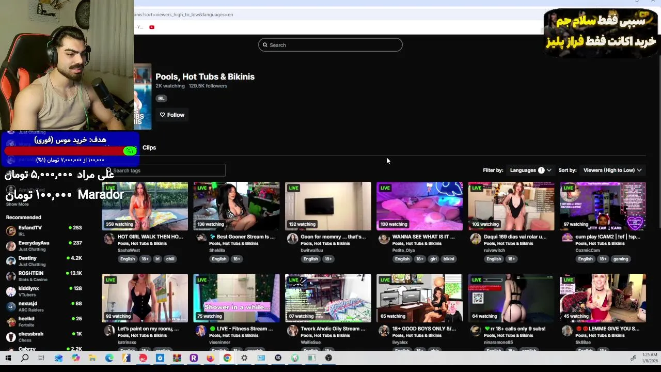Image resolution: width=661 pixels, height=372 pixels.
Task: Click ROSHTEIN avatar in Recommended list
Action: point(11,276)
